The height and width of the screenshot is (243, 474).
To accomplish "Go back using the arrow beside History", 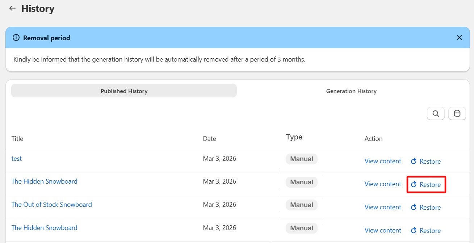I will [13, 8].
